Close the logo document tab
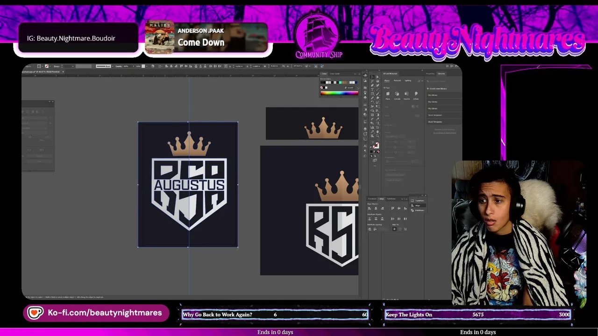This screenshot has width=598, height=336. point(63,71)
